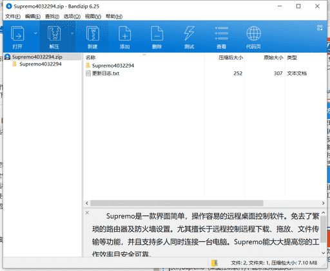330x271 pixels.
Task: Expand the Extract button dropdown arrow
Action: point(72,33)
